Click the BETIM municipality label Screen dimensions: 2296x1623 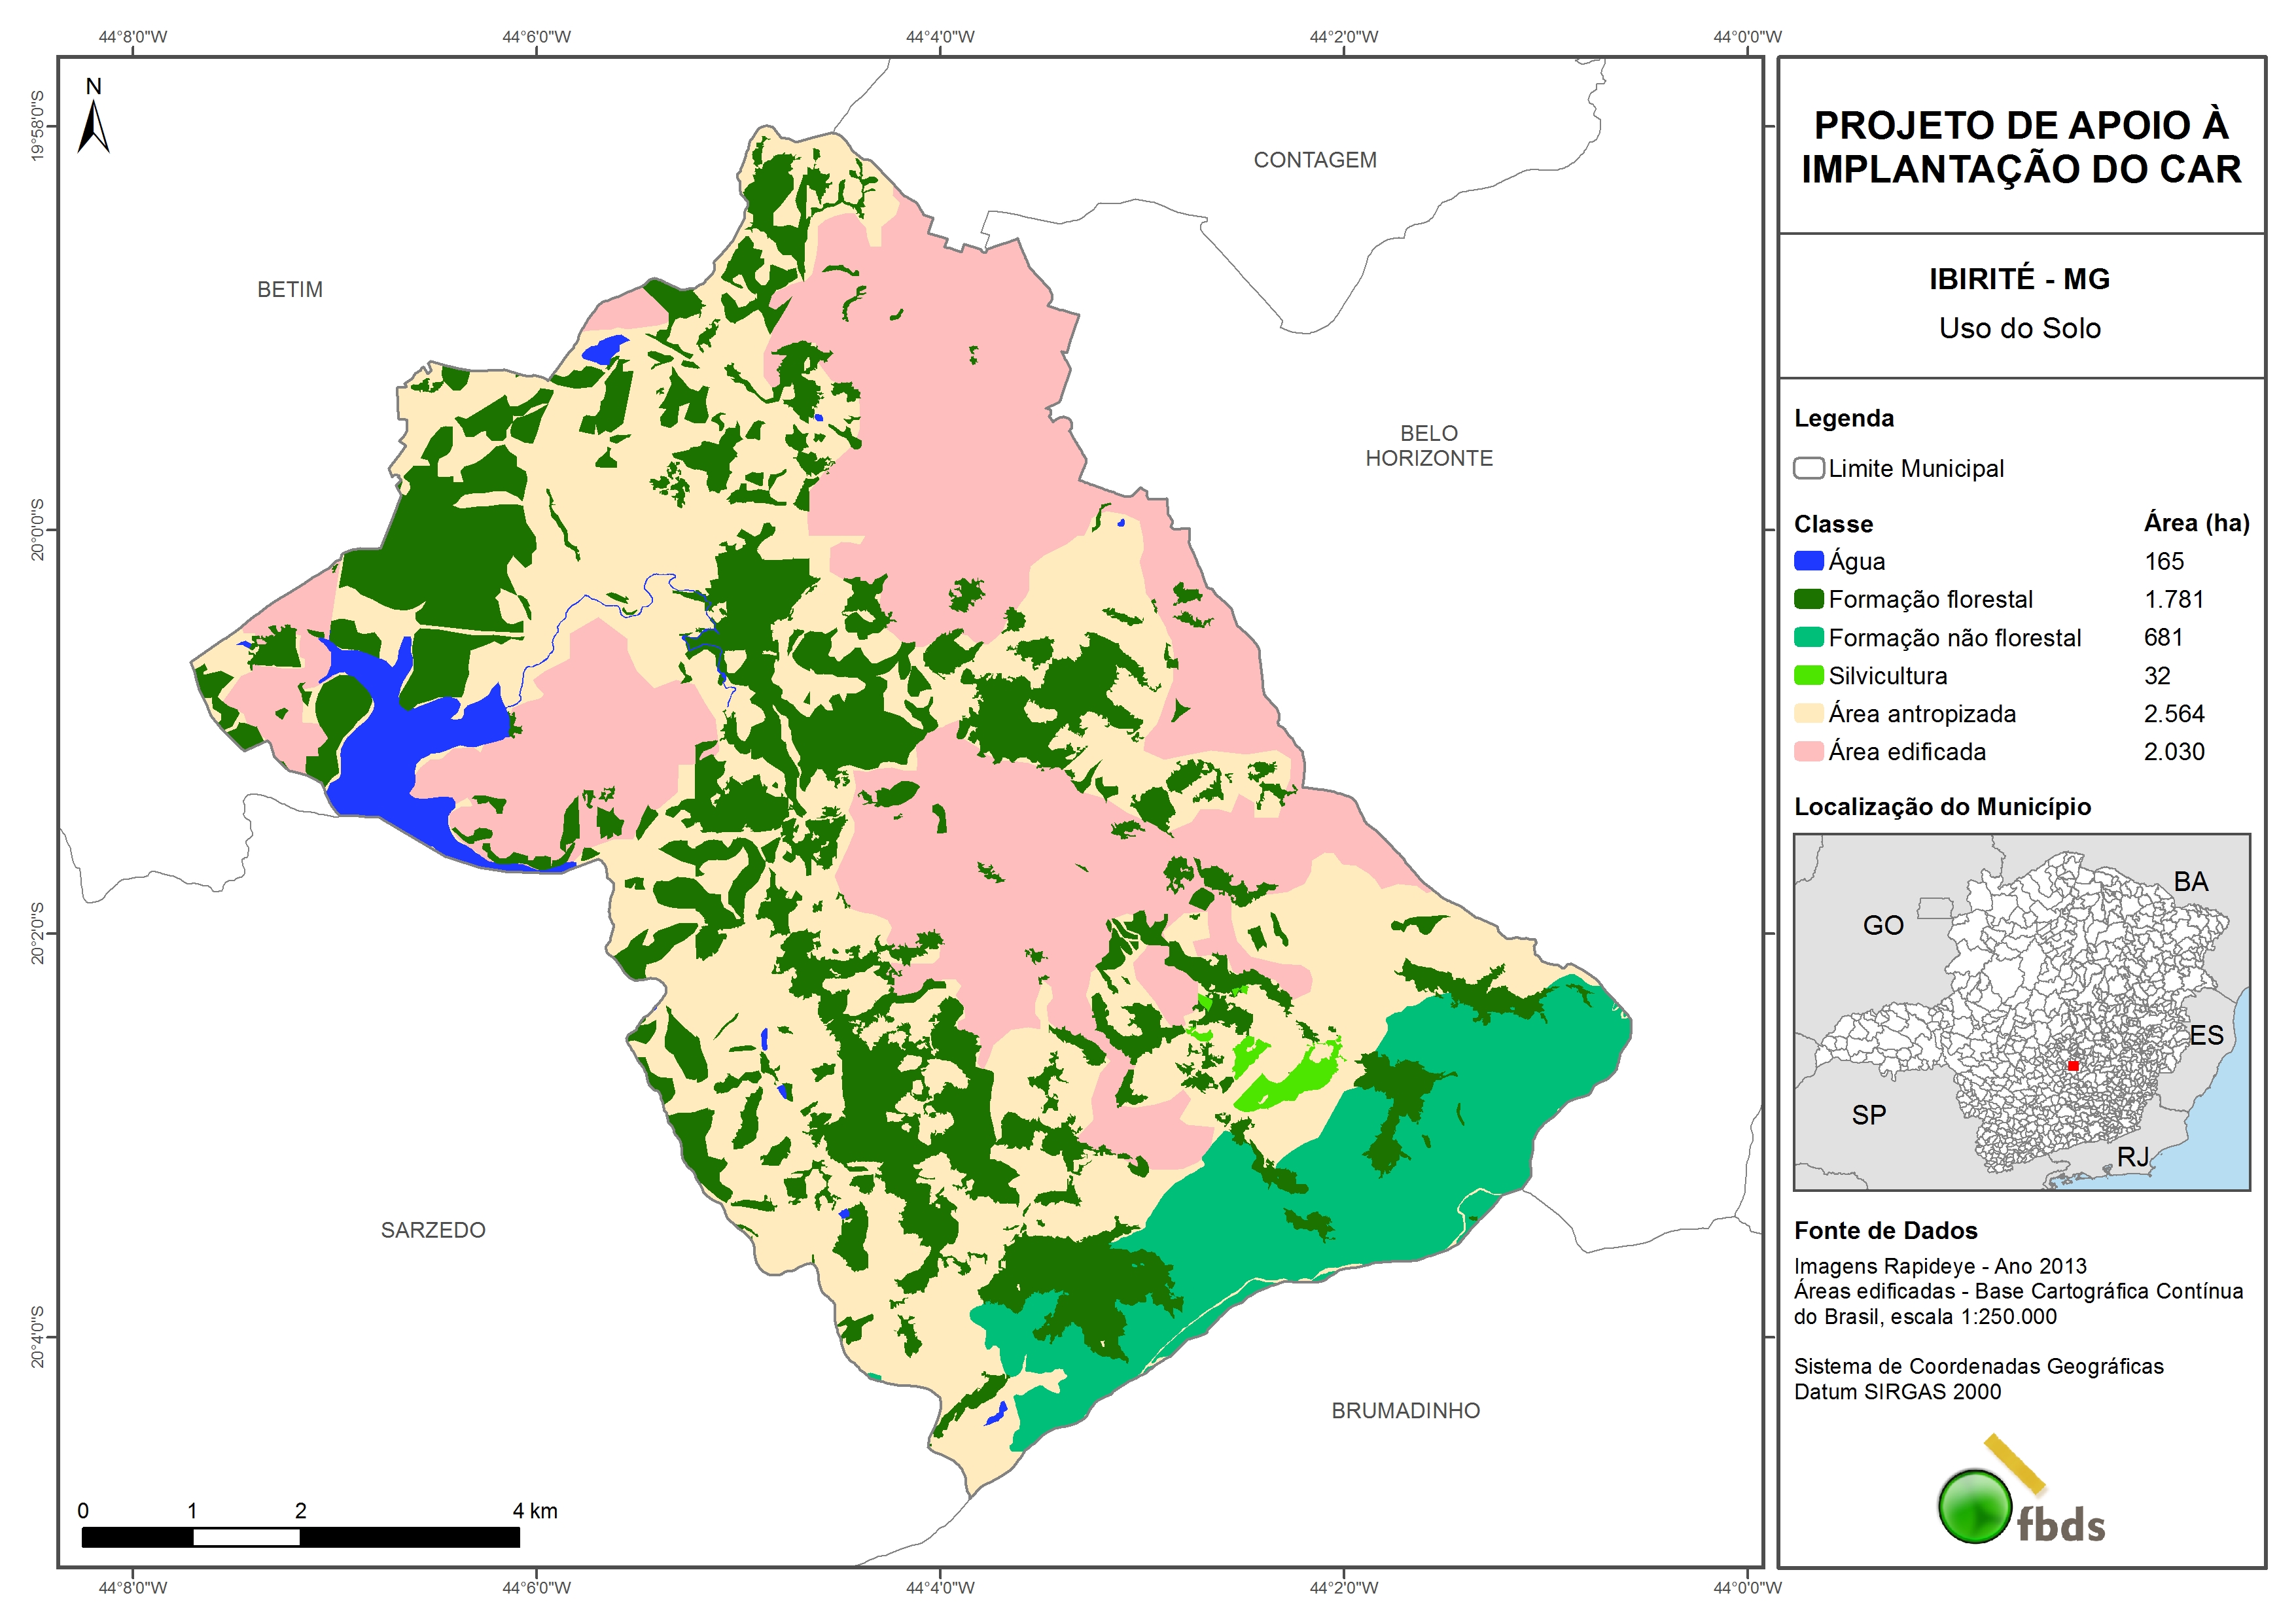290,289
